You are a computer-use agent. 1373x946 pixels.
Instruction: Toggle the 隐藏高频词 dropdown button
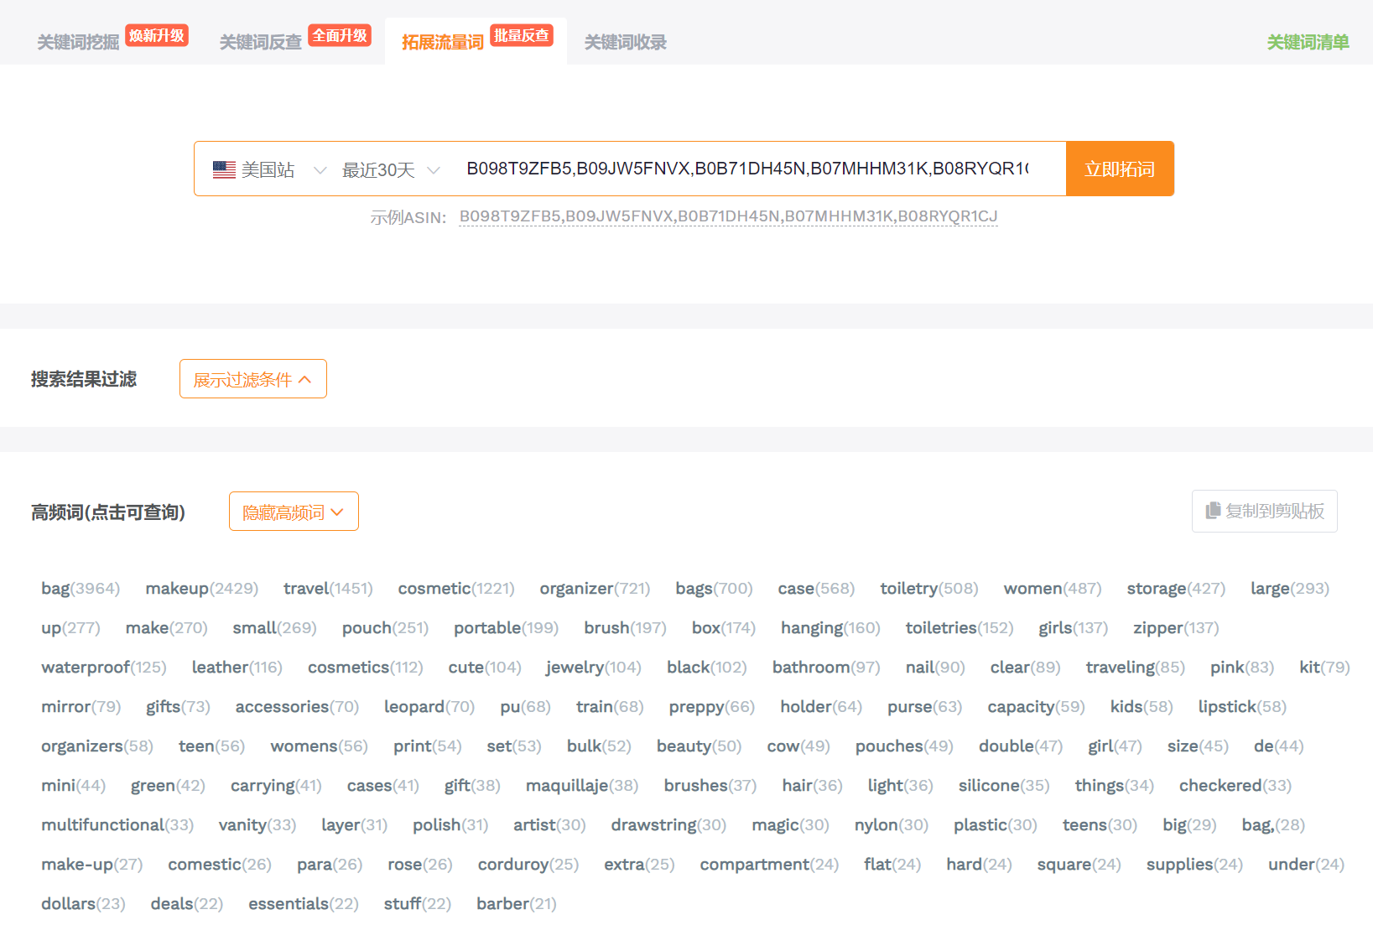click(294, 512)
